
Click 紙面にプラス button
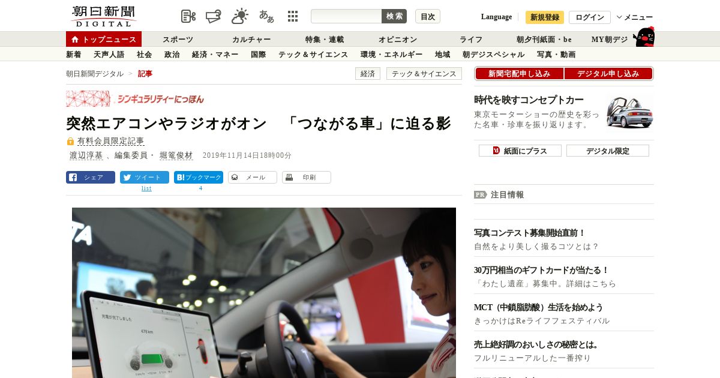coord(520,151)
